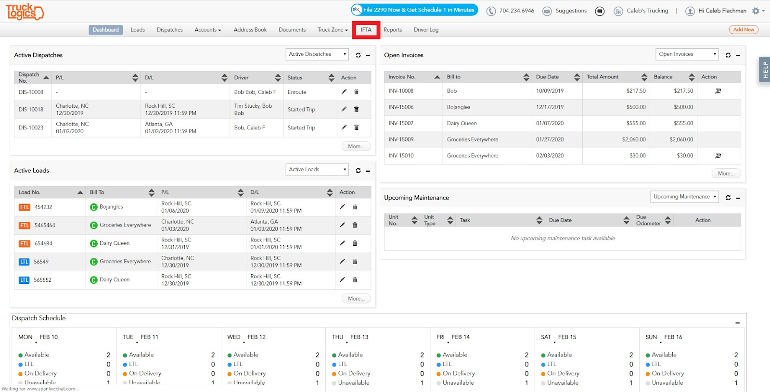The width and height of the screenshot is (770, 392).
Task: Delete load 5465464 using trash icon
Action: 355,225
